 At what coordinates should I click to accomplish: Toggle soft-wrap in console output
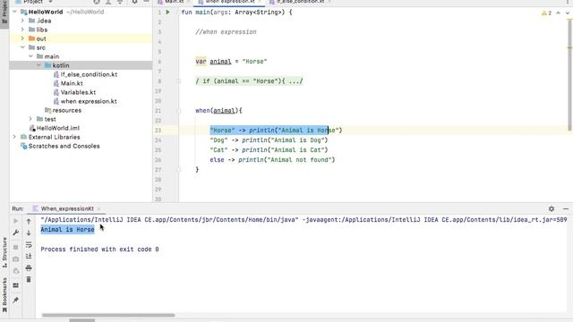[29, 244]
